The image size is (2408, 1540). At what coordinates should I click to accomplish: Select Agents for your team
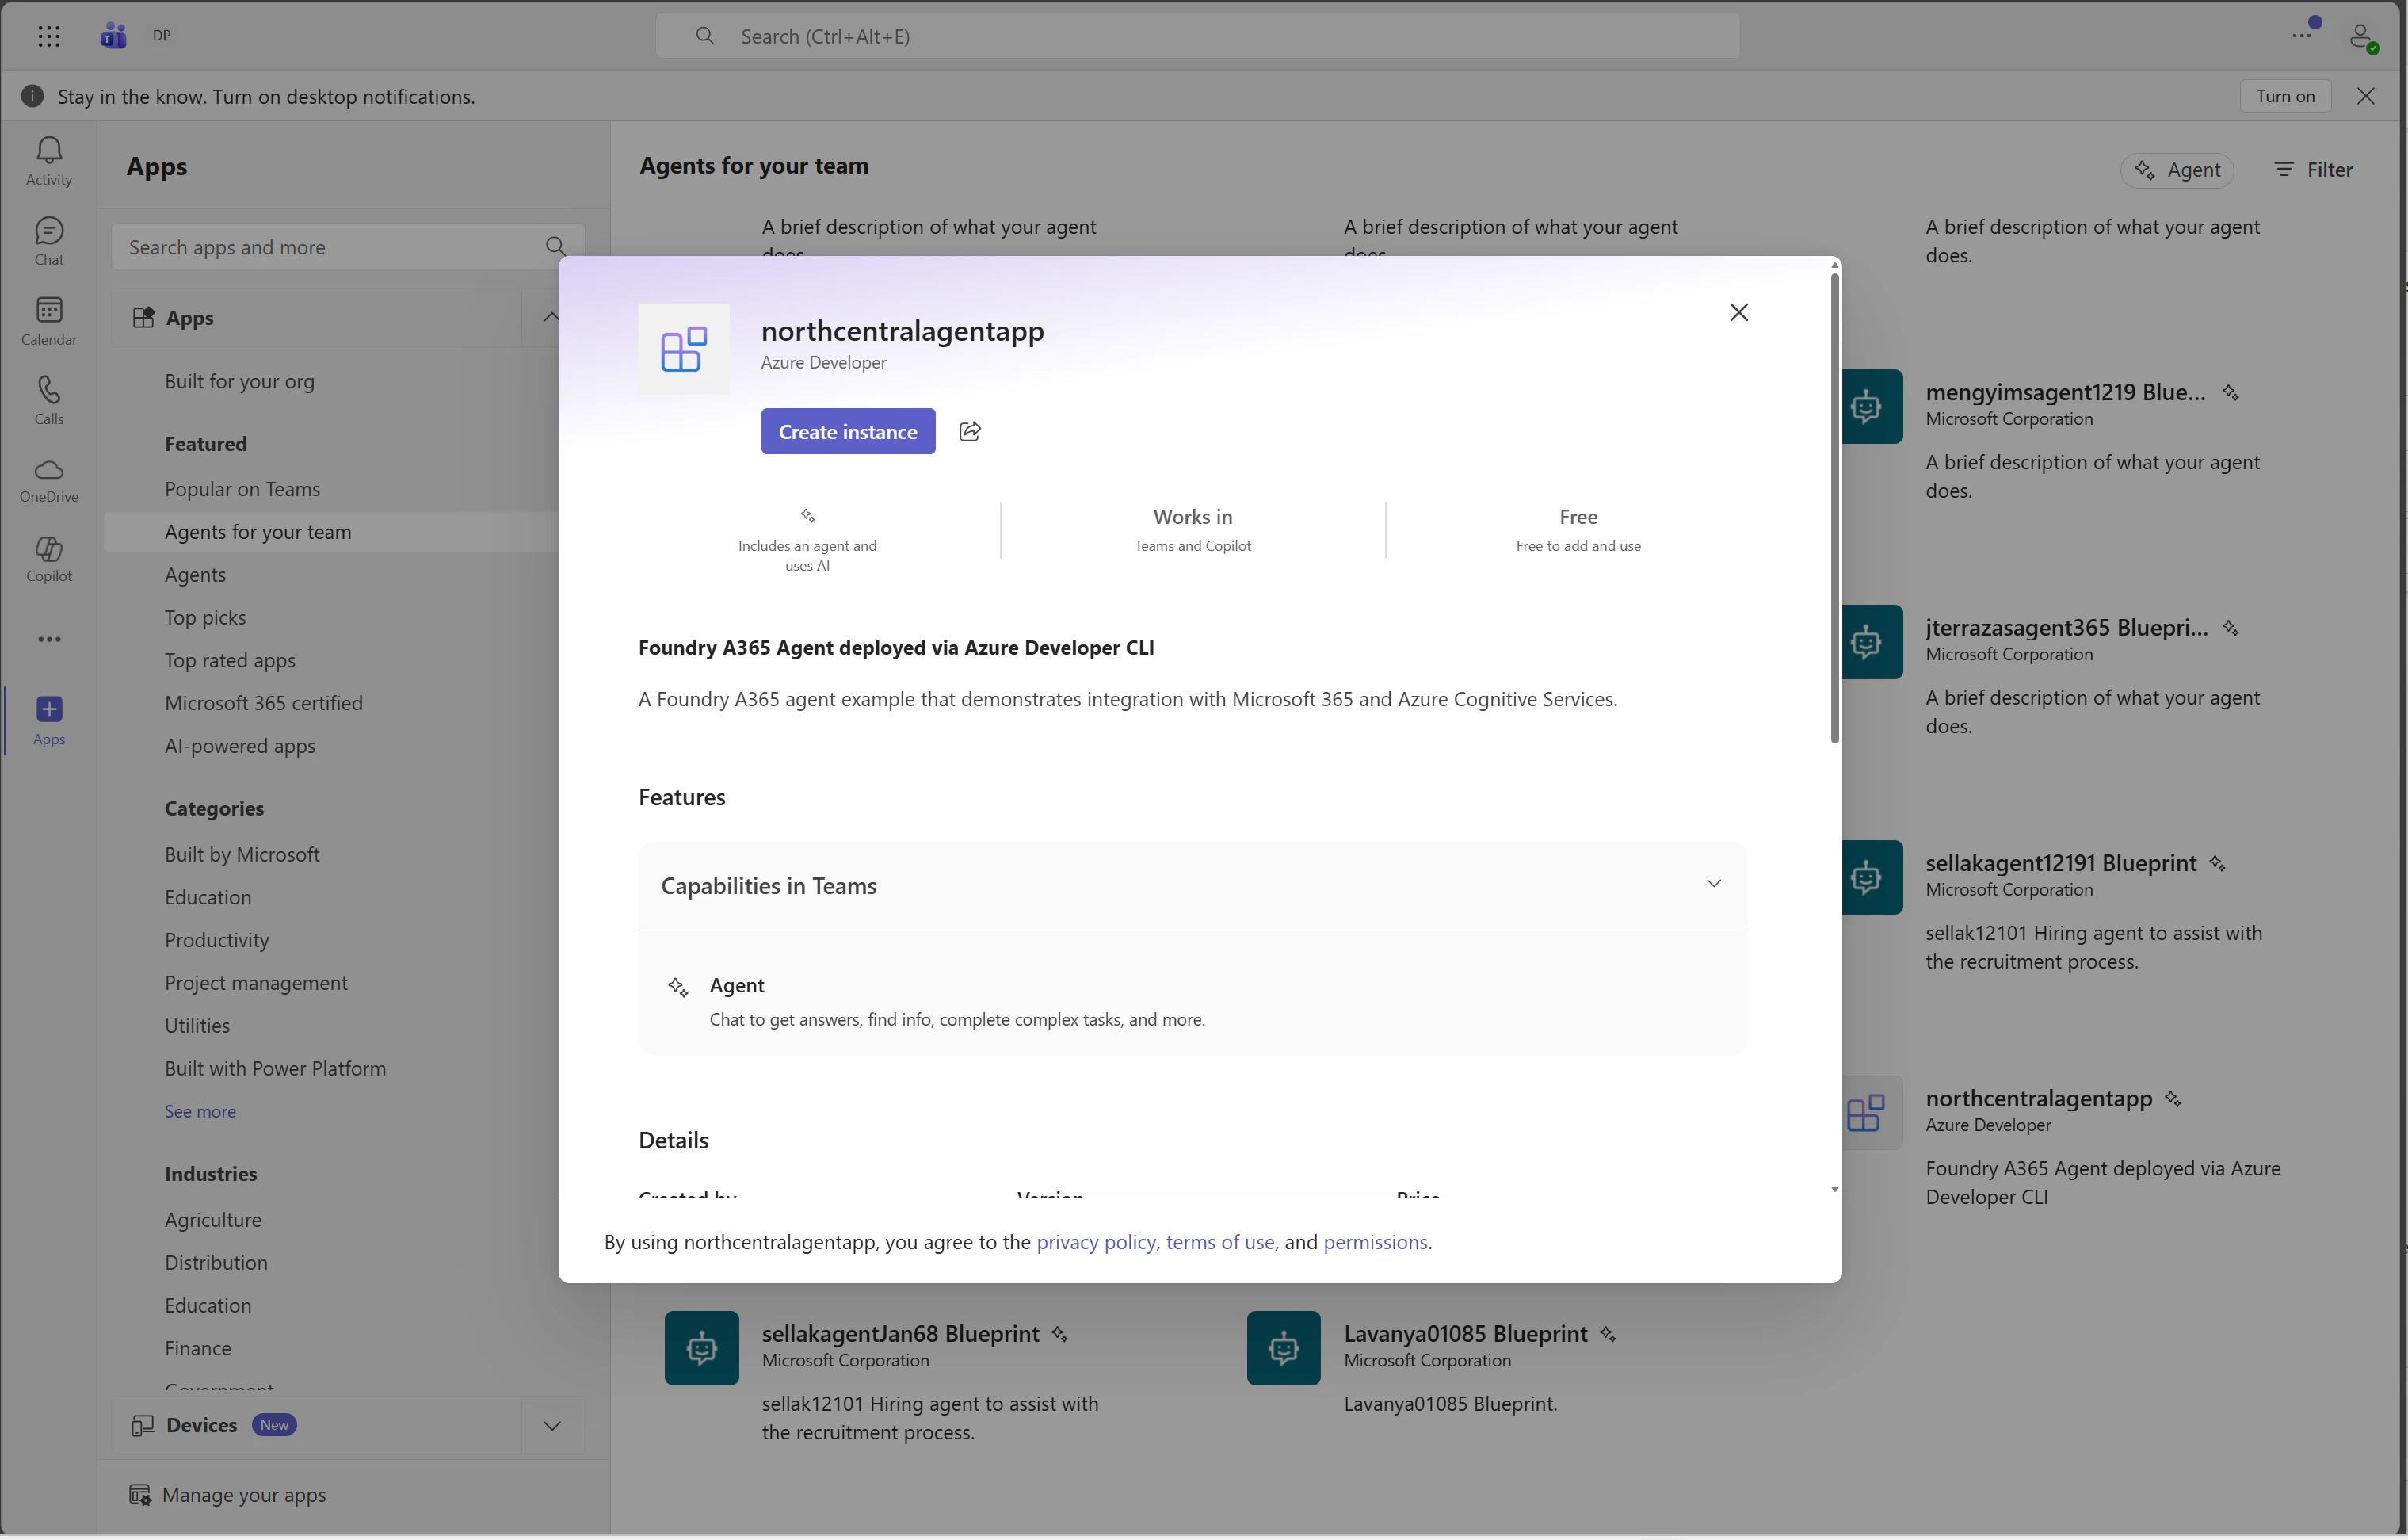[x=332, y=532]
